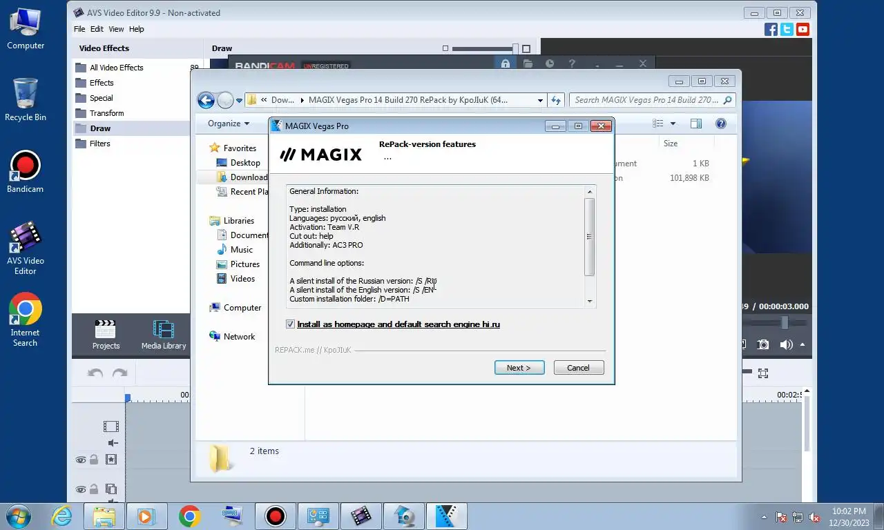Mute preview volume speaker icon
884x530 pixels.
786,344
